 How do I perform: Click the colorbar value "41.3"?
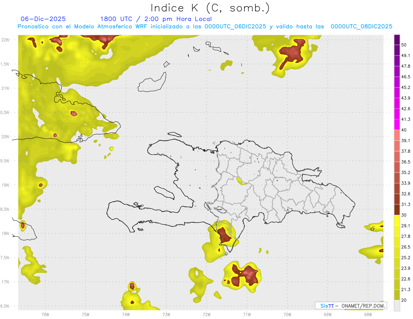pos(406,119)
